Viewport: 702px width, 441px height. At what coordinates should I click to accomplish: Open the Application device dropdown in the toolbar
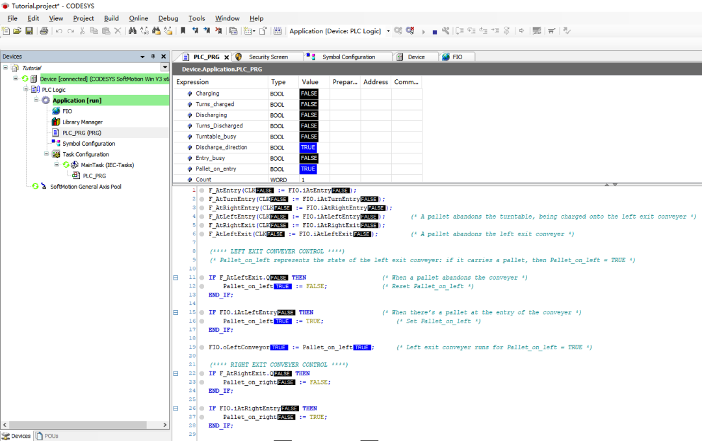388,31
